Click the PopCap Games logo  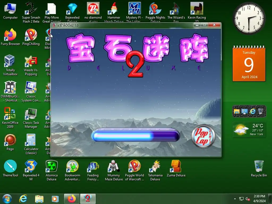[203, 136]
